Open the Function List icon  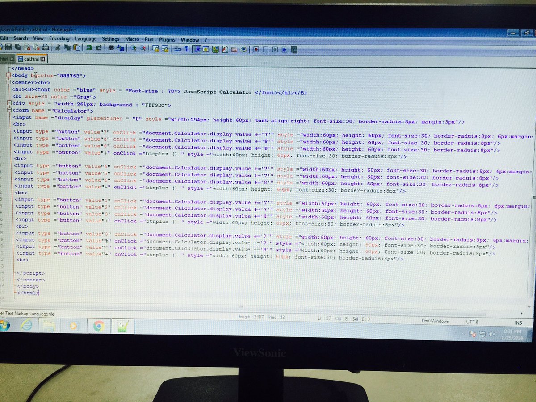[225, 49]
